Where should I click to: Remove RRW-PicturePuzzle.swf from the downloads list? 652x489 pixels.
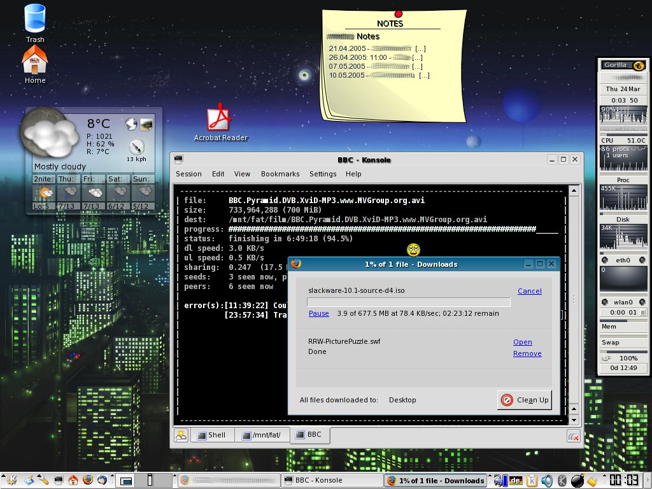click(x=527, y=353)
